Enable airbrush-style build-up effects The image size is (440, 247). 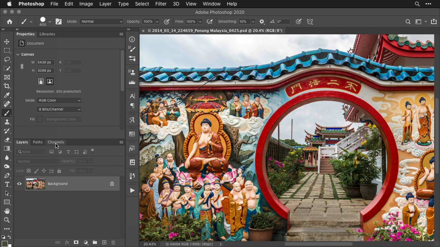209,21
